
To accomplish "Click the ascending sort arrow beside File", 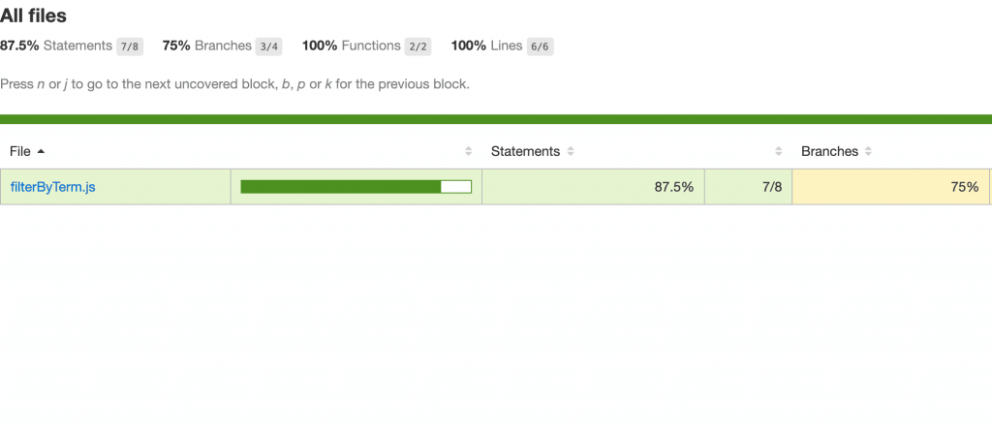I will coord(41,151).
